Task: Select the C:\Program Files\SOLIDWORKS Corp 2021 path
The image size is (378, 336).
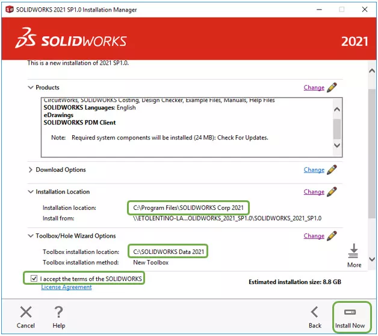Action: click(x=188, y=208)
